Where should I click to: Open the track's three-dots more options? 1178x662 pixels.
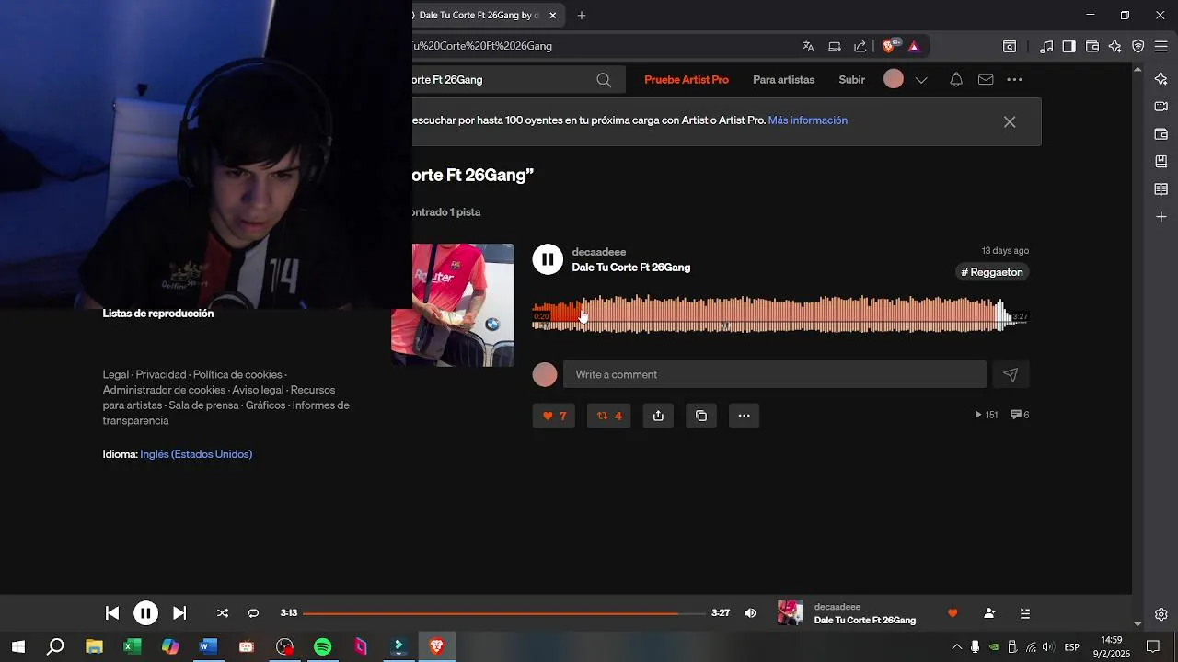point(744,416)
